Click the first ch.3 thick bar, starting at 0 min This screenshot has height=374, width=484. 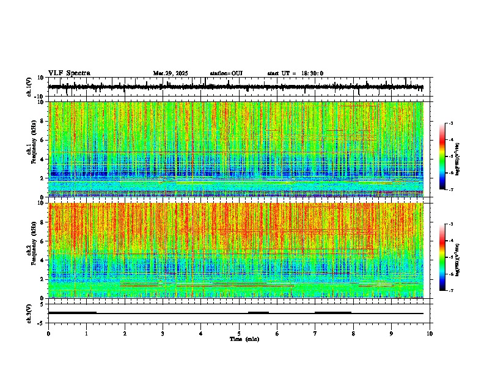tap(73, 313)
